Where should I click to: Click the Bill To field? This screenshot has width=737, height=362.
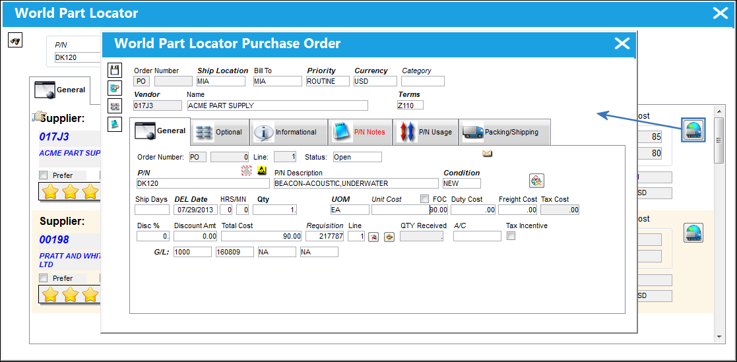coord(277,81)
